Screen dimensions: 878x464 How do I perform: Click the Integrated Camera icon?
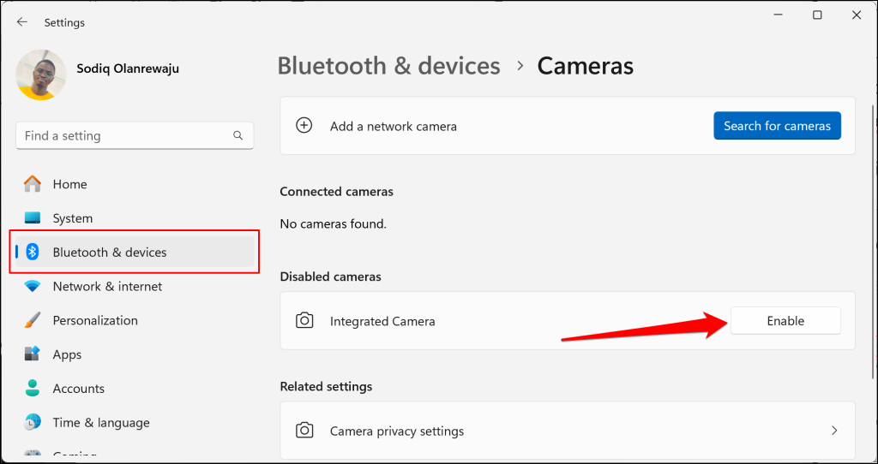pos(304,321)
